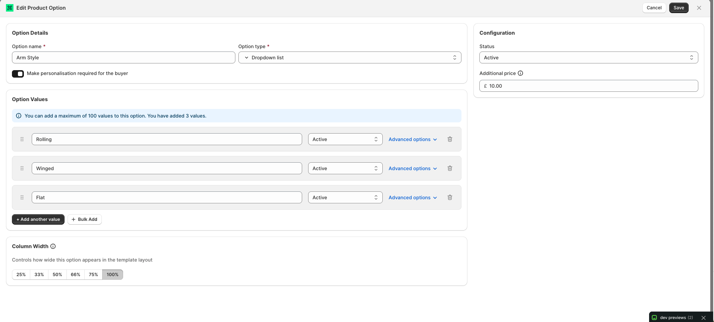Click the 'Option Details' heading

pyautogui.click(x=30, y=33)
